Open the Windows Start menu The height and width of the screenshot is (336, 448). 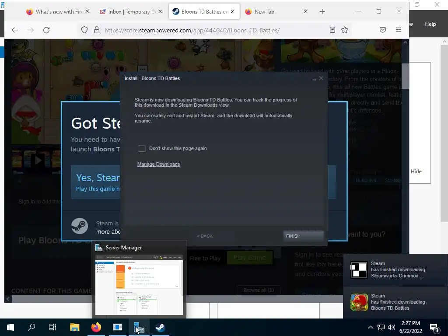pyautogui.click(x=10, y=327)
